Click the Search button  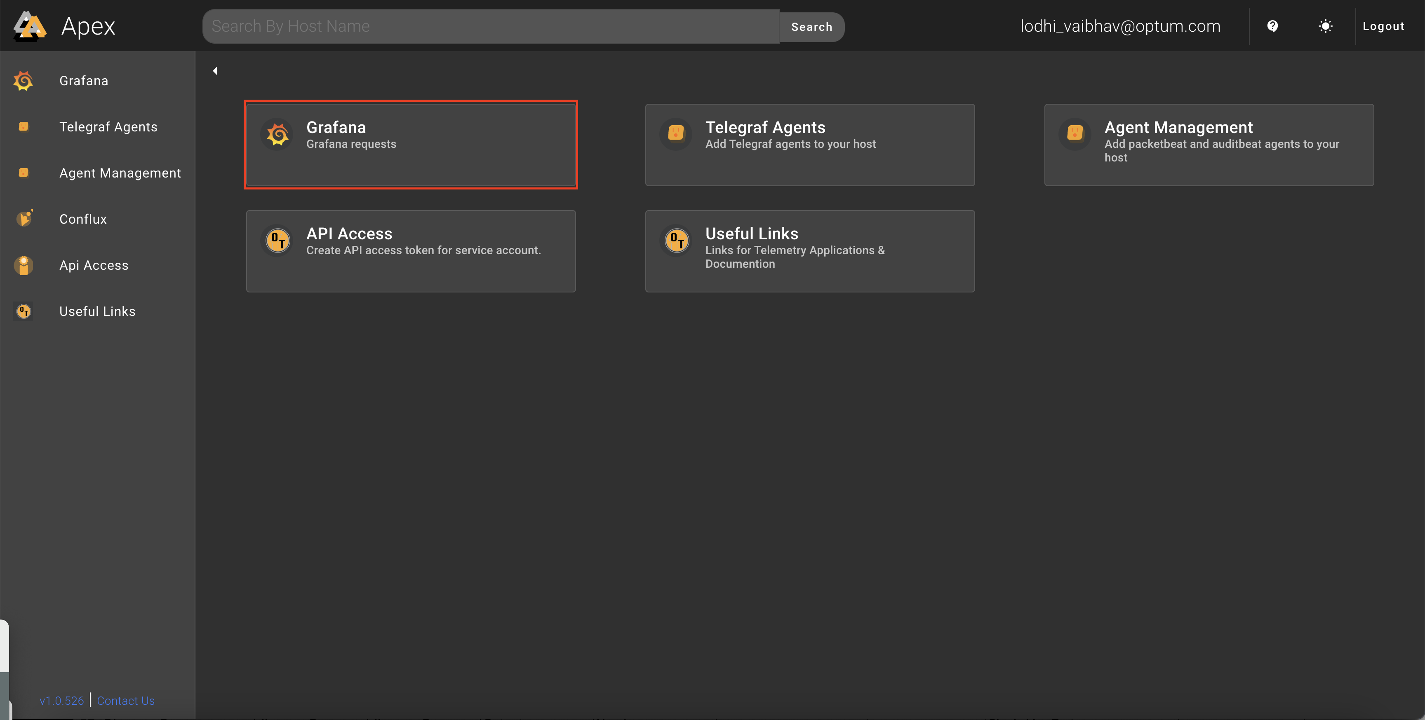point(811,27)
